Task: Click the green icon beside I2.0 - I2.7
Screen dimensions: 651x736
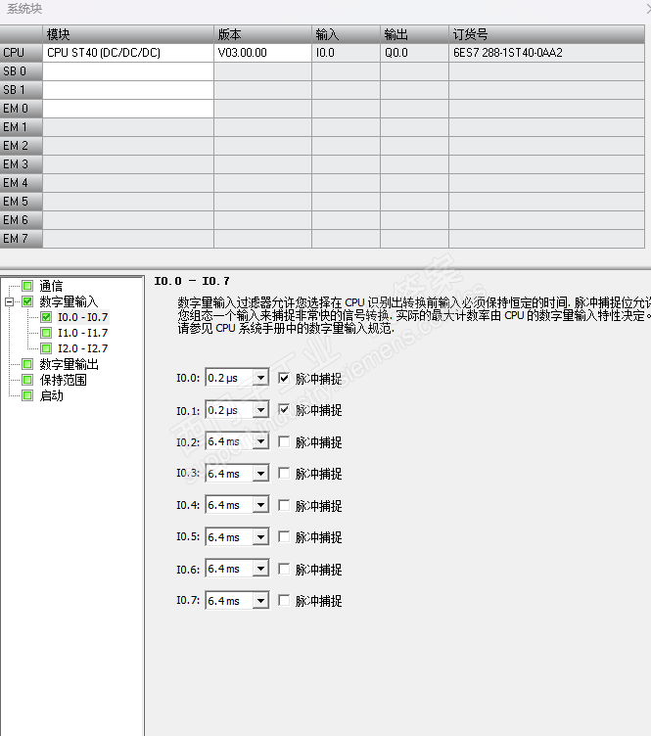Action: point(46,348)
